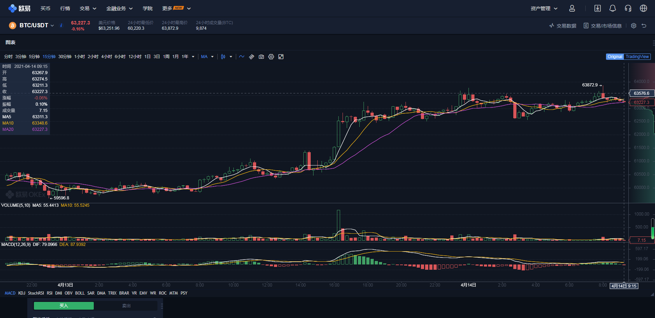The height and width of the screenshot is (318, 655).
Task: Open the layout settings gear in header
Action: (634, 26)
